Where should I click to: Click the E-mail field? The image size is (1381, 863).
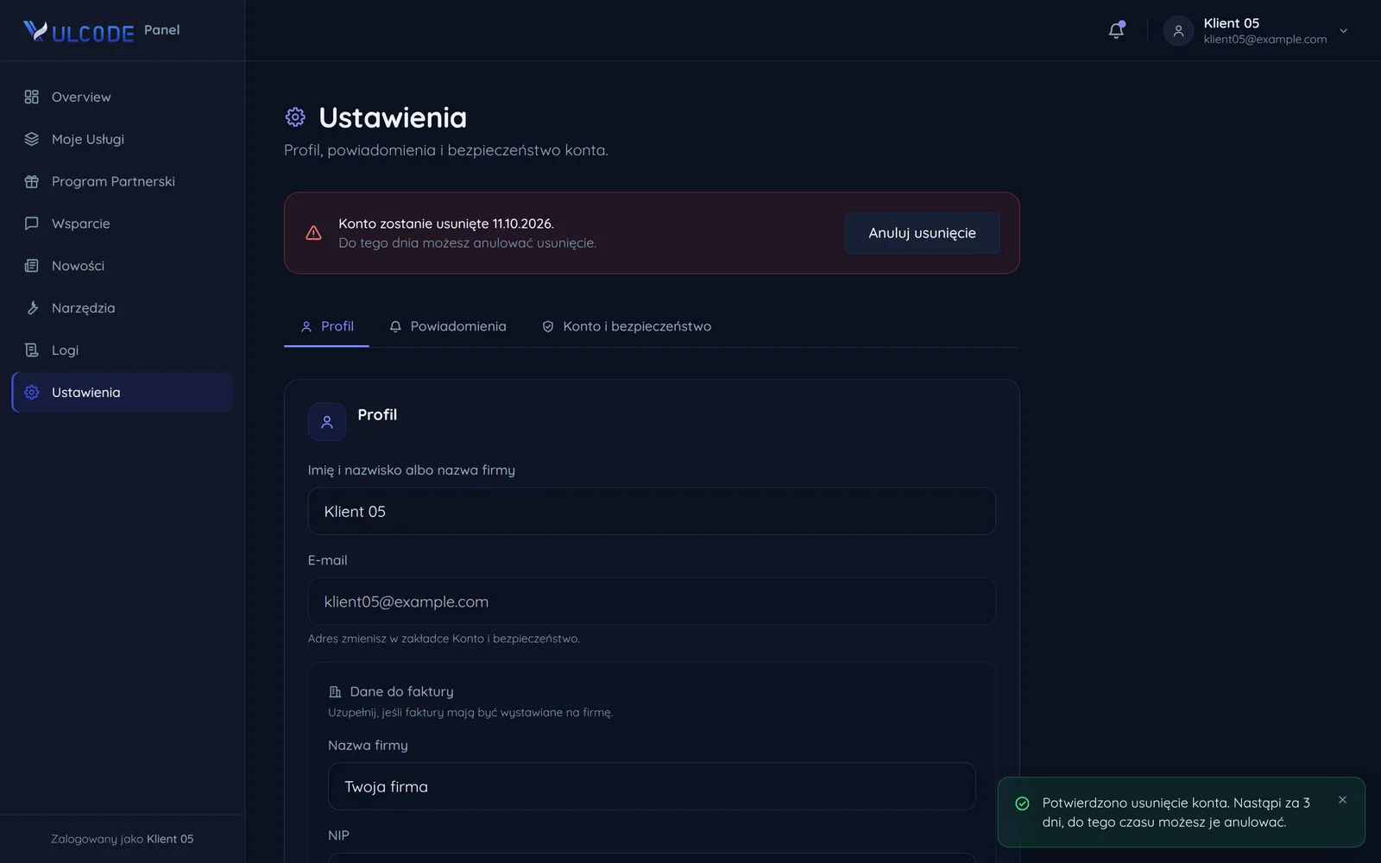pos(652,602)
